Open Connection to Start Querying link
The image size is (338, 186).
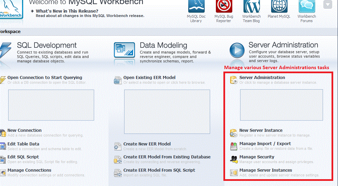click(45, 78)
